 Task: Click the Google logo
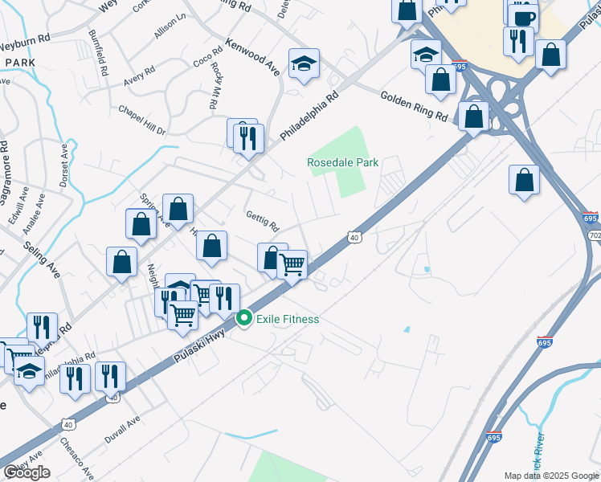point(27,472)
